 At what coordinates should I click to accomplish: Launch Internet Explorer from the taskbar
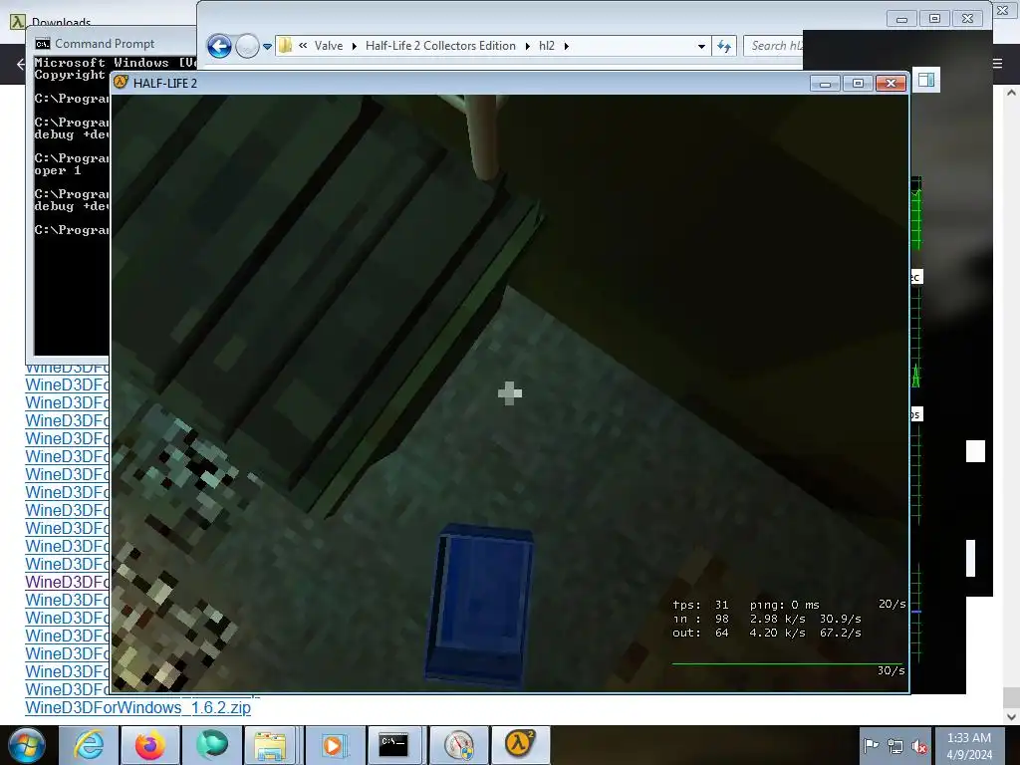[89, 745]
